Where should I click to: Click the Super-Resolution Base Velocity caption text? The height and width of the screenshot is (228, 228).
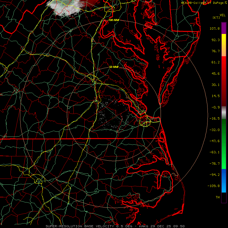tap(115, 226)
